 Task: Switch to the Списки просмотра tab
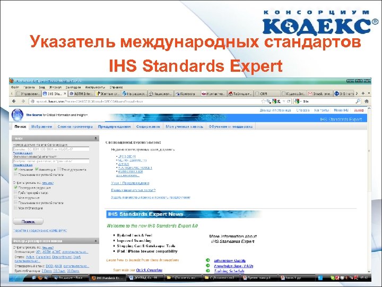[75, 126]
